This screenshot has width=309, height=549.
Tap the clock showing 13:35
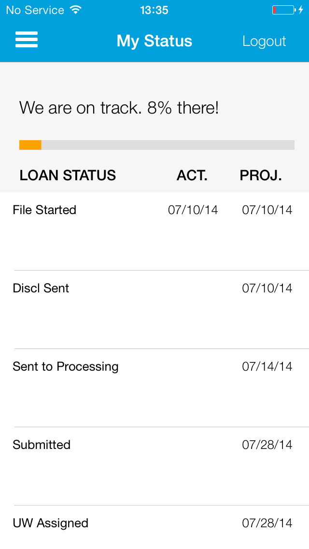tap(154, 9)
